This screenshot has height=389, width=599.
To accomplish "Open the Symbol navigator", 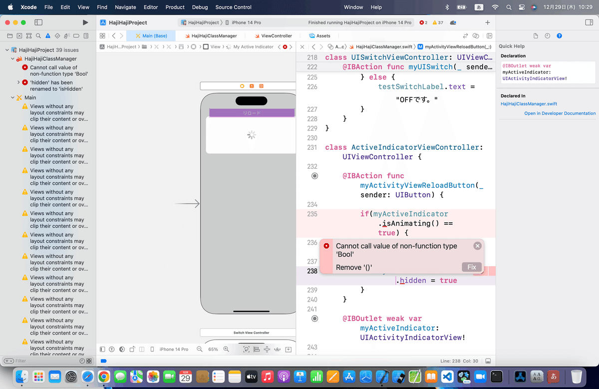I will coord(29,36).
